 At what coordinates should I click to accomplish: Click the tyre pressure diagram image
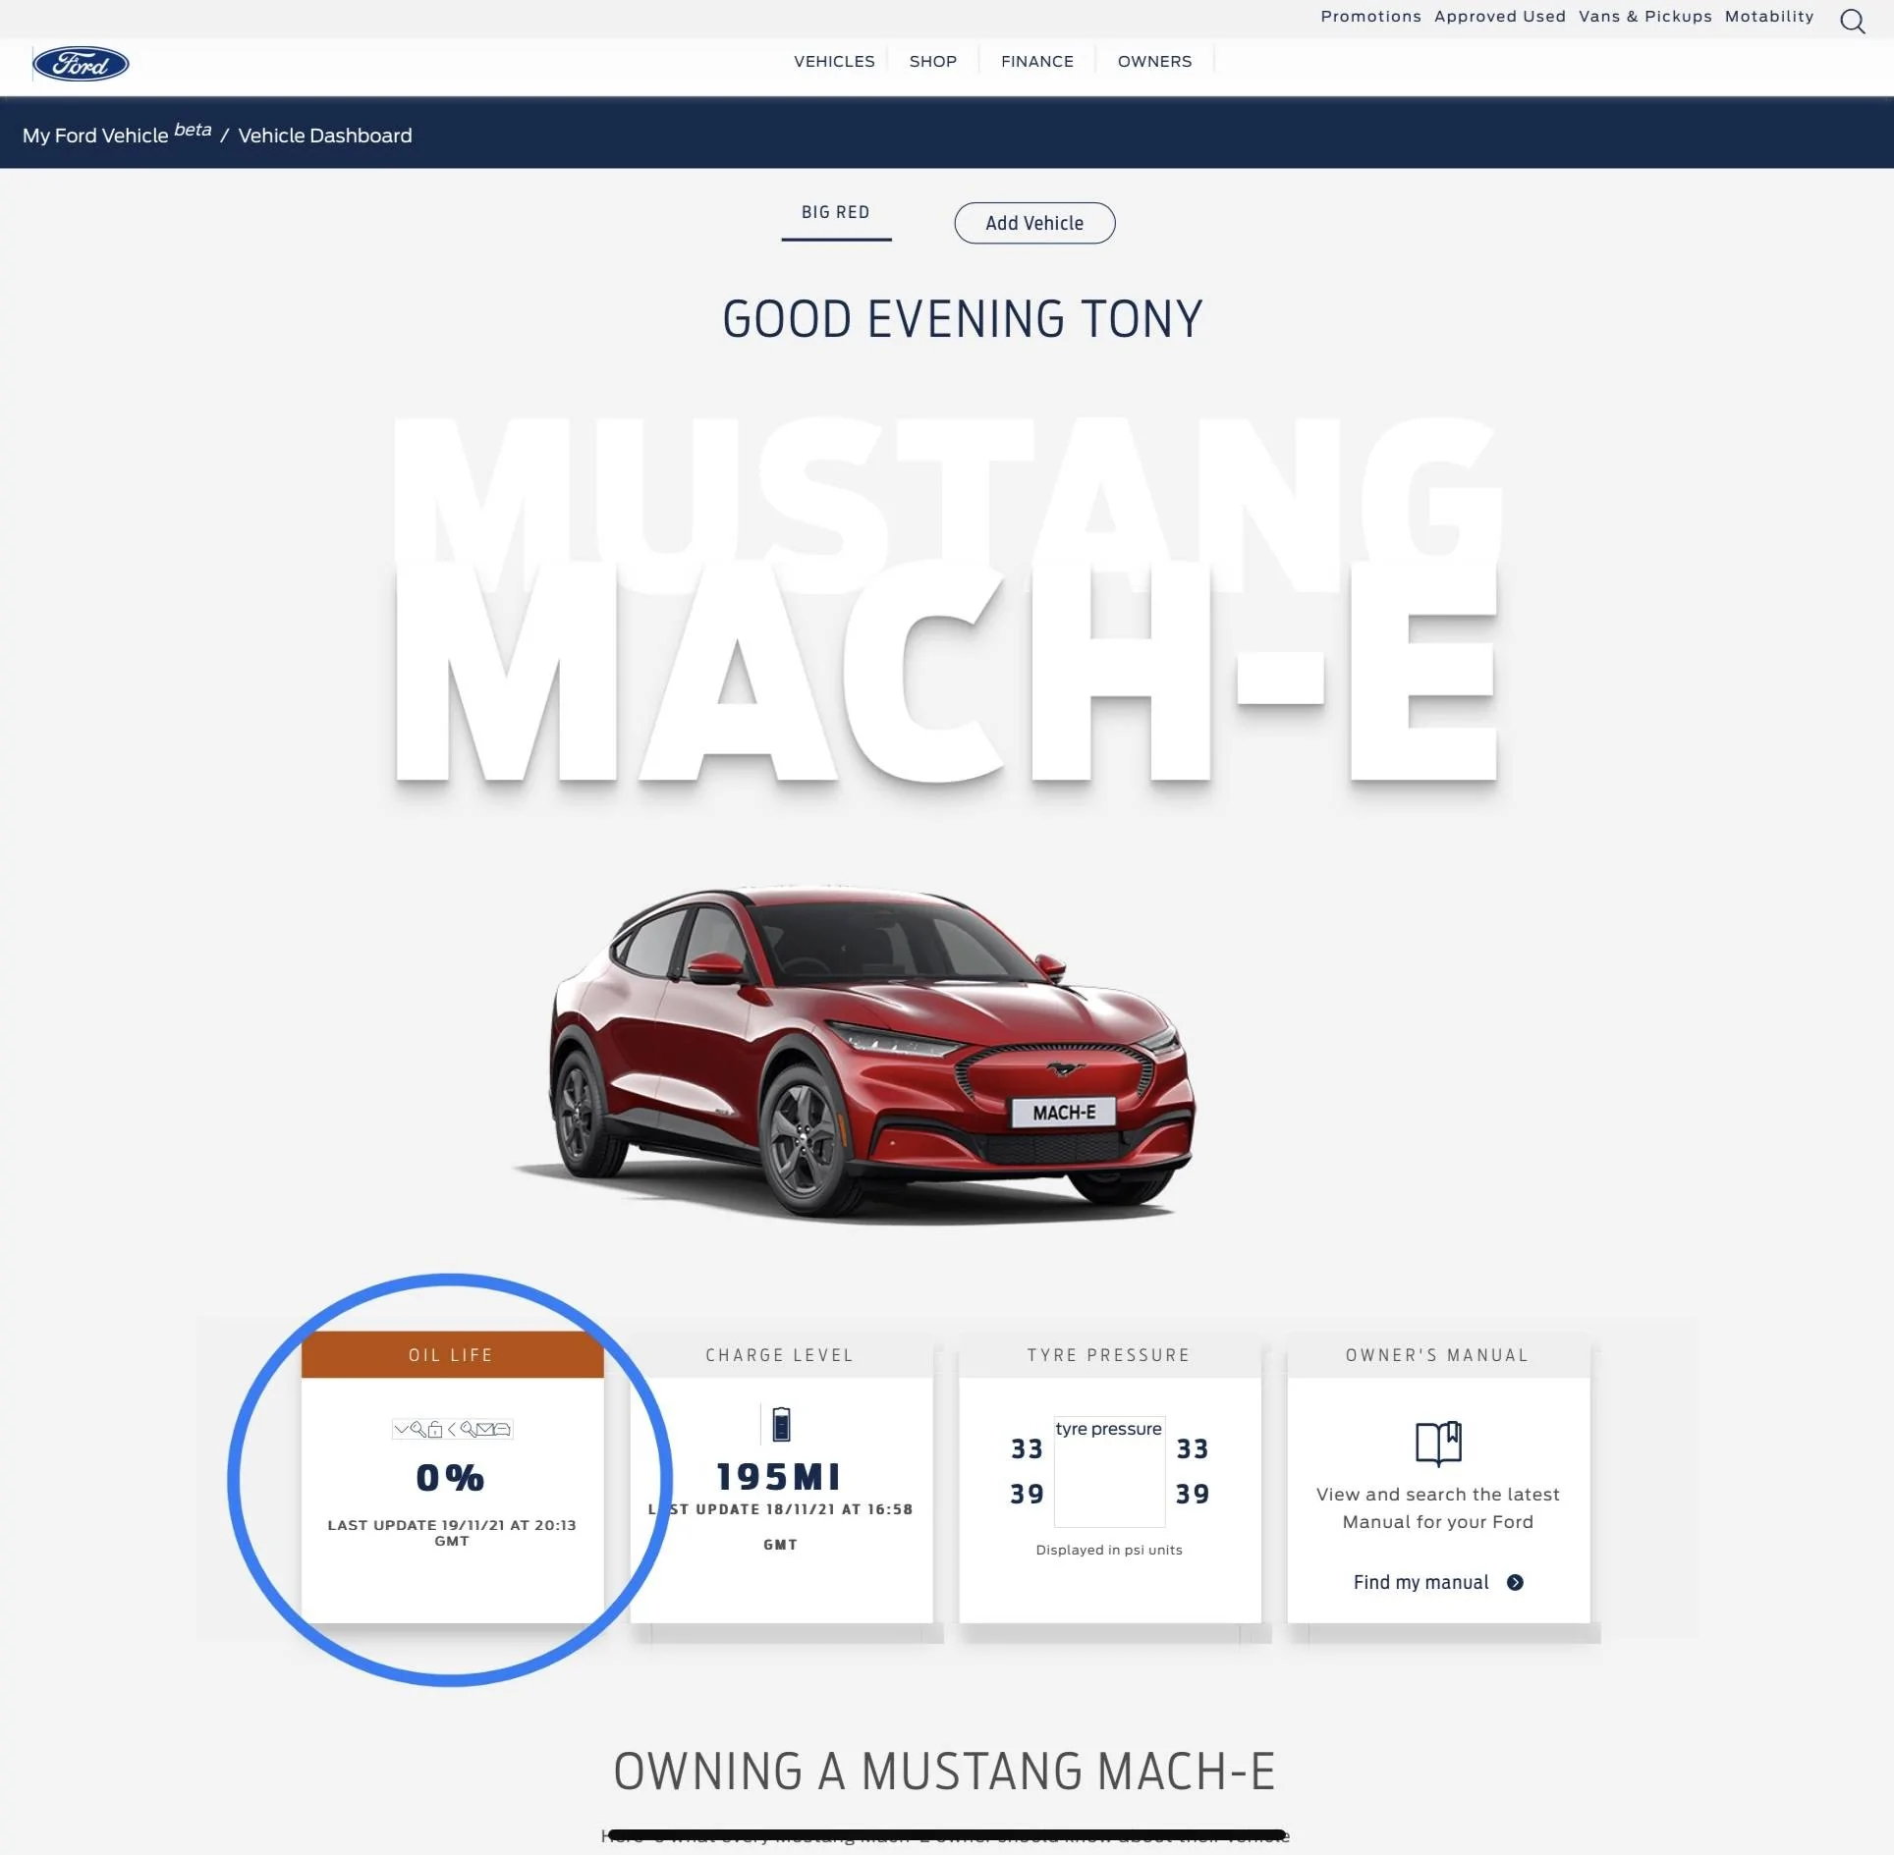pyautogui.click(x=1109, y=1471)
